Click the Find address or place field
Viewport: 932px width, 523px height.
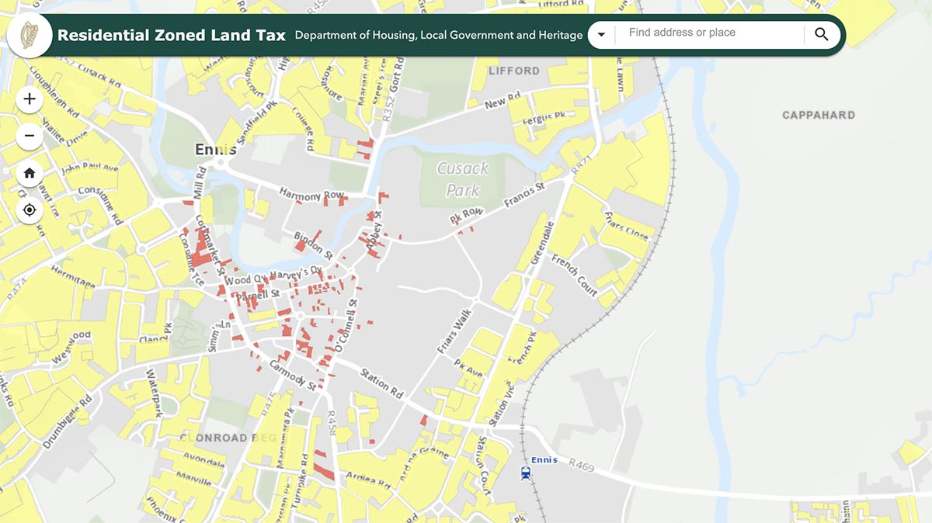(x=699, y=33)
